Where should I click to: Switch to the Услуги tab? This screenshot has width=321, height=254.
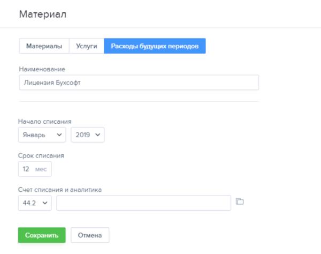click(x=87, y=46)
